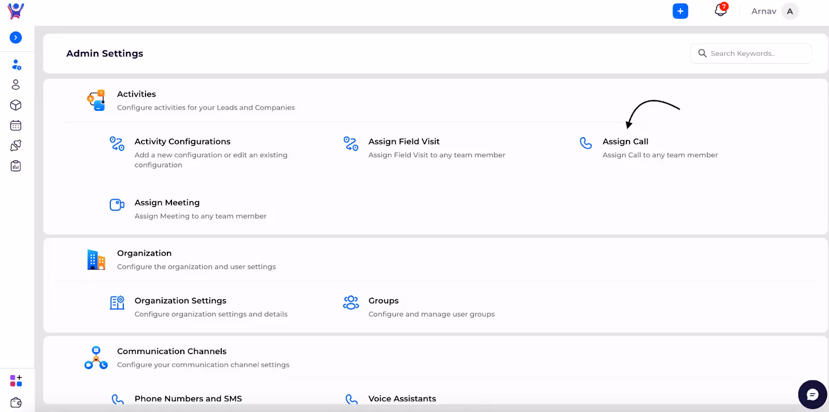829x412 pixels.
Task: Click the Activities section icon
Action: click(96, 100)
